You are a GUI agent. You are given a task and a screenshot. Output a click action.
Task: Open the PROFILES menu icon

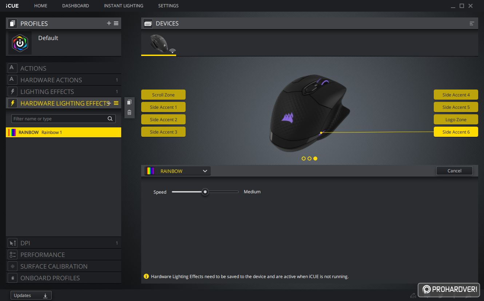(116, 23)
